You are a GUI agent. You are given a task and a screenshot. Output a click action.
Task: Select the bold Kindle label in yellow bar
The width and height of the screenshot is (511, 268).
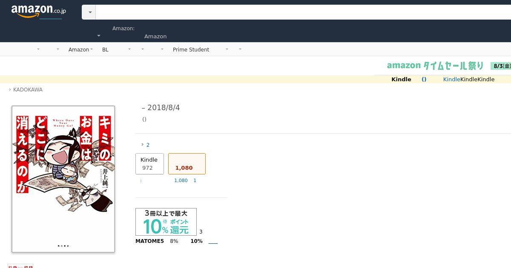(401, 79)
